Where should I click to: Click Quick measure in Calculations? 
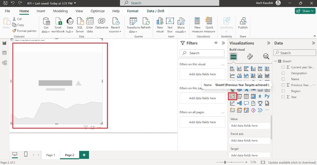[209, 25]
